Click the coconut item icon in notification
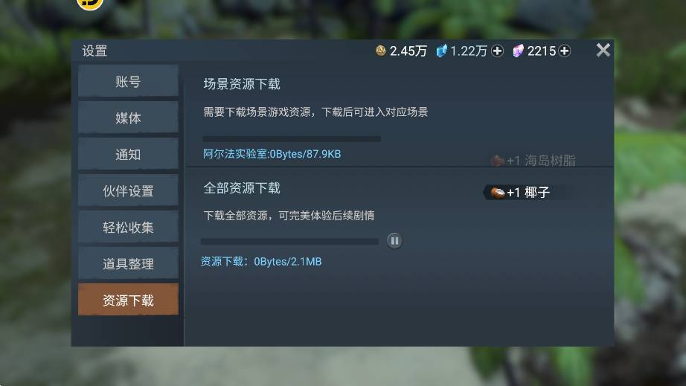 click(498, 193)
